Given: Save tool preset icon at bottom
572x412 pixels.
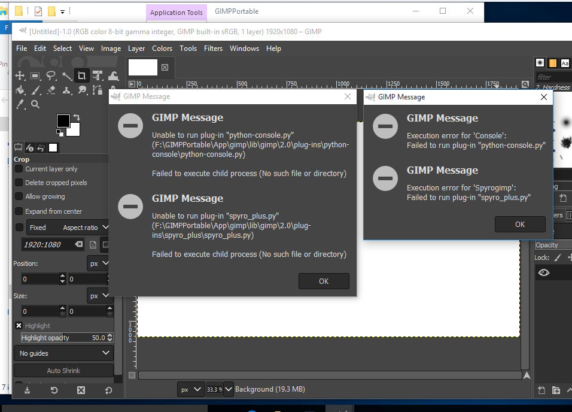Looking at the screenshot, I should pyautogui.click(x=27, y=390).
